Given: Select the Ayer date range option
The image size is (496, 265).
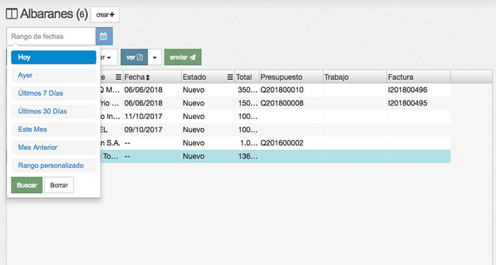Looking at the screenshot, I should (x=53, y=75).
